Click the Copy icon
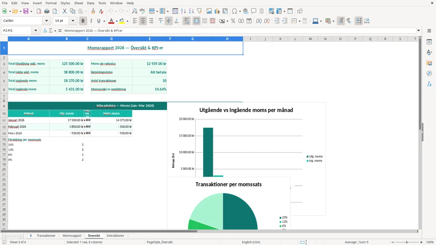Viewport: 436px width, 245px height. [x=73, y=11]
